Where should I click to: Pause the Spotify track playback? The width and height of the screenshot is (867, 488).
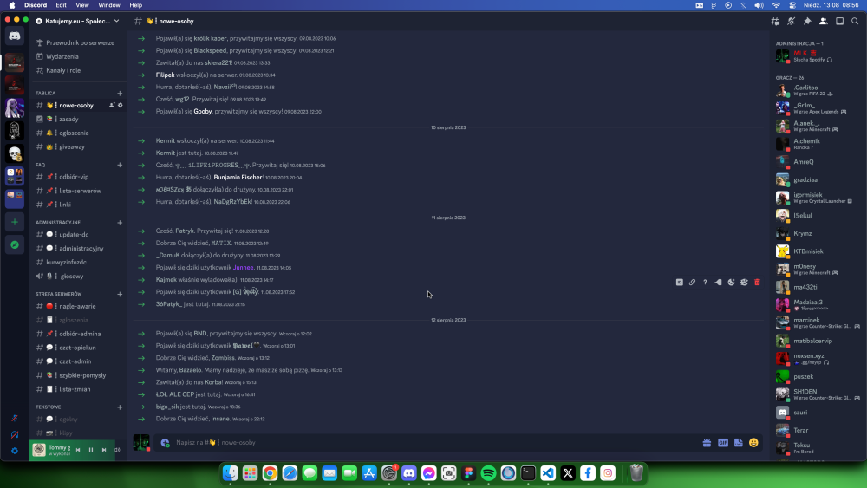point(91,450)
